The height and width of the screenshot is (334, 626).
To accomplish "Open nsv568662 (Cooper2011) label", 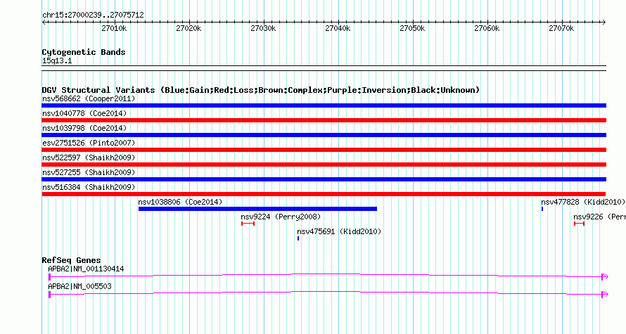I will point(89,98).
